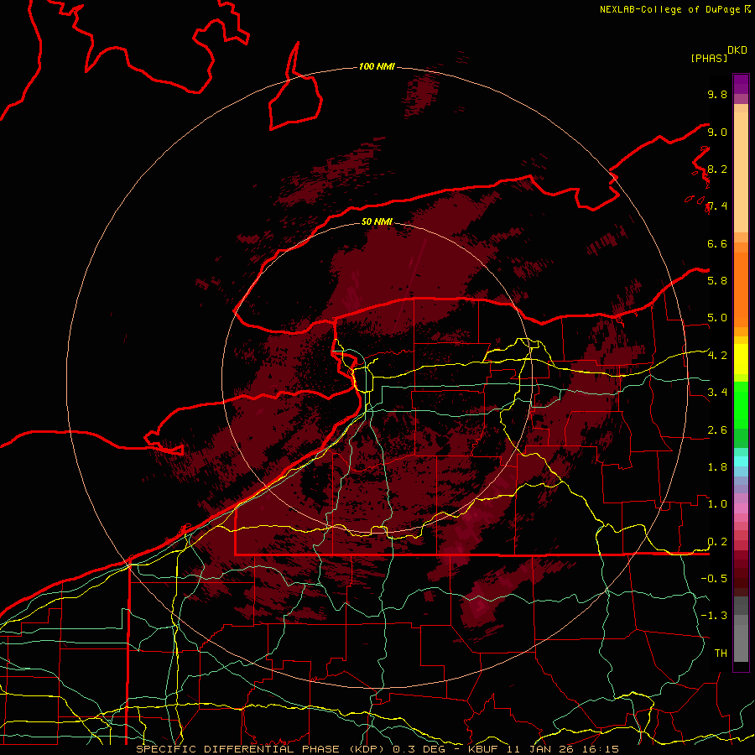Click the 5.8 scale value label
This screenshot has height=755, width=755.
point(717,281)
